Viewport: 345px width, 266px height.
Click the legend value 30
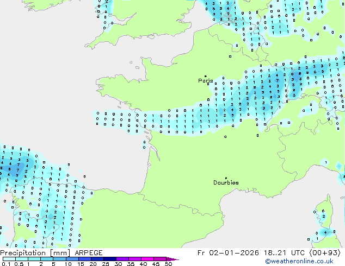[119, 264]
